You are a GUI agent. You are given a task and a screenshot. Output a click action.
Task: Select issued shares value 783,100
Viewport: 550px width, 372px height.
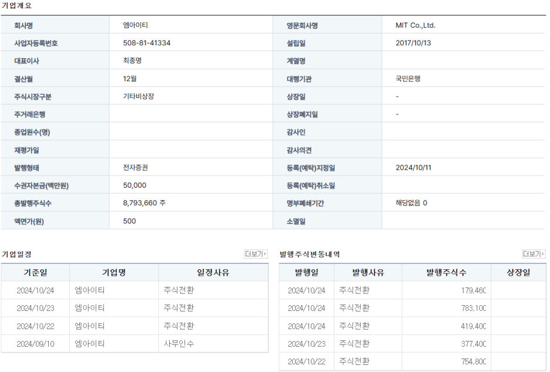tap(474, 308)
